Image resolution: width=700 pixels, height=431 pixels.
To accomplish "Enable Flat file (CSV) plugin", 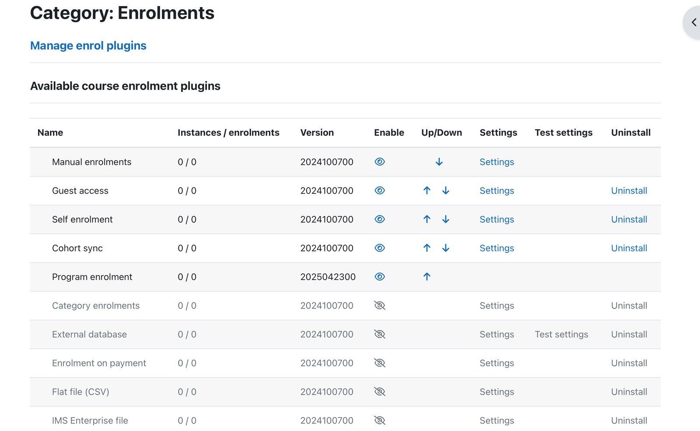I will (x=380, y=392).
